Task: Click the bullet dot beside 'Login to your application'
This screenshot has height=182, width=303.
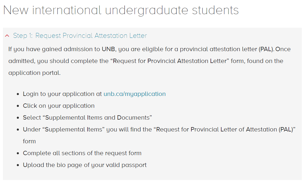Action: pyautogui.click(x=18, y=94)
